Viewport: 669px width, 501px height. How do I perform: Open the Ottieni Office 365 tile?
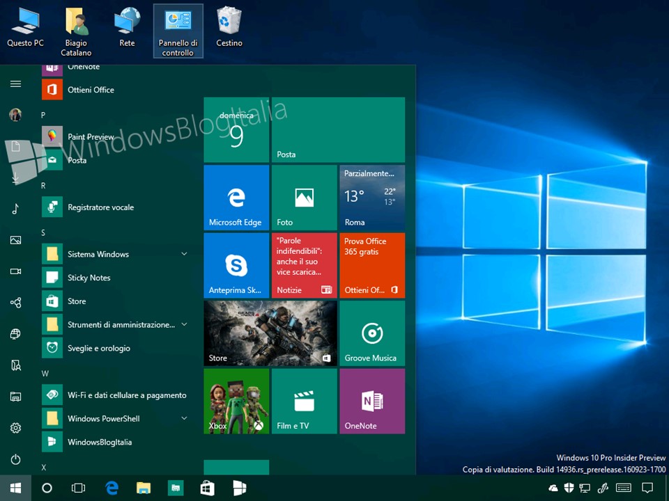372,265
